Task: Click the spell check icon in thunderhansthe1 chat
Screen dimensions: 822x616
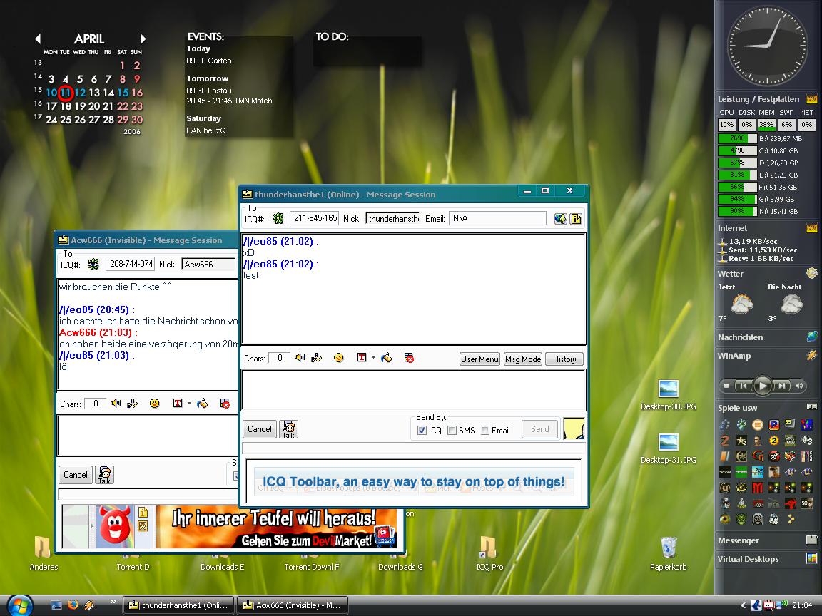Action: [x=317, y=358]
